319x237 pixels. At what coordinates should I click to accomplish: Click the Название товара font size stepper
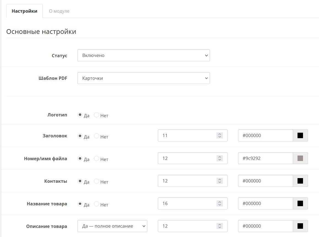click(220, 203)
